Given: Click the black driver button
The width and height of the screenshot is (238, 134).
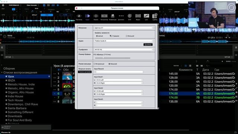Looking at the screenshot, I should tap(148, 45).
